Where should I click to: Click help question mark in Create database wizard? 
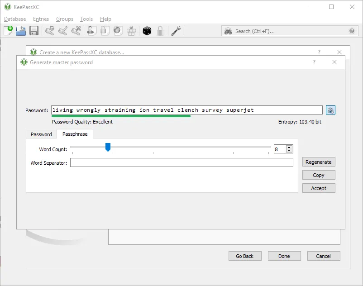(319, 52)
